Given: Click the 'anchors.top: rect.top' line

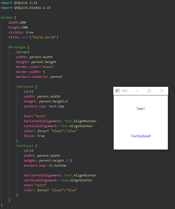Looking at the screenshot, I should click(x=44, y=106).
